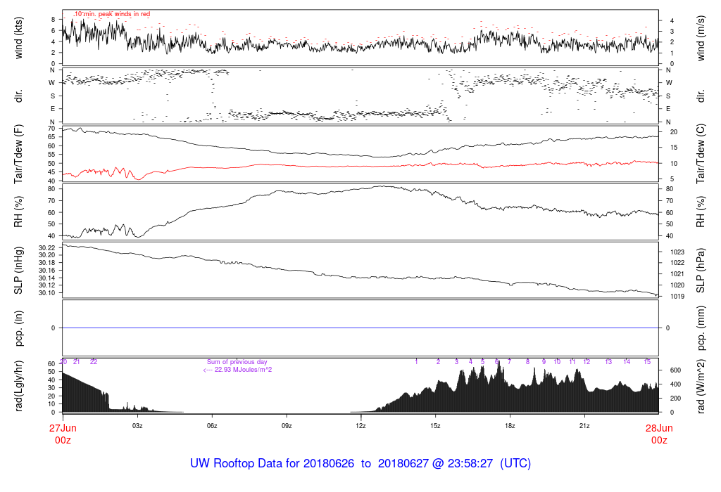Select the '28Jun 00z' end date label
Screen dimensions: 721x492
tap(659, 434)
